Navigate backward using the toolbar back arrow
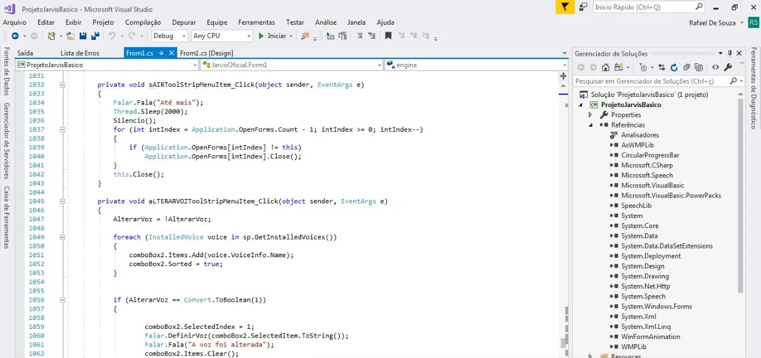 tap(15, 36)
